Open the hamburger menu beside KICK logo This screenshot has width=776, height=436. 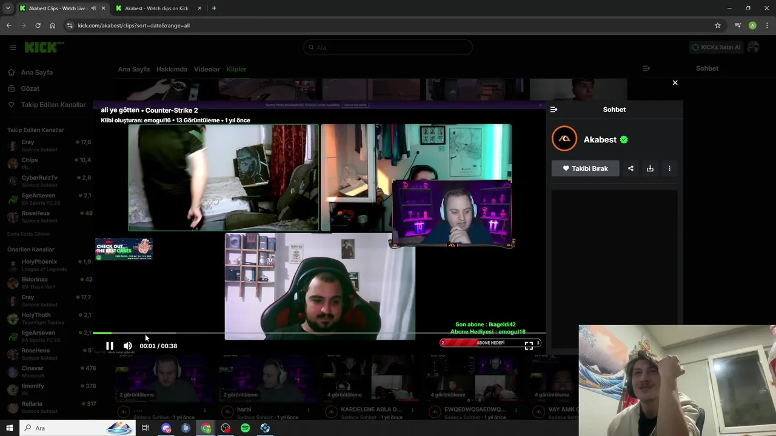click(13, 47)
